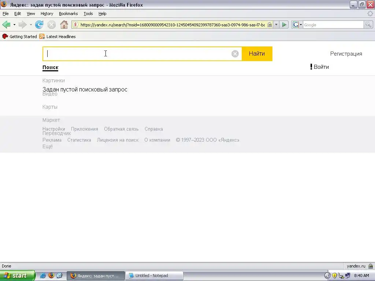Click into the browser URL address field

pyautogui.click(x=172, y=25)
